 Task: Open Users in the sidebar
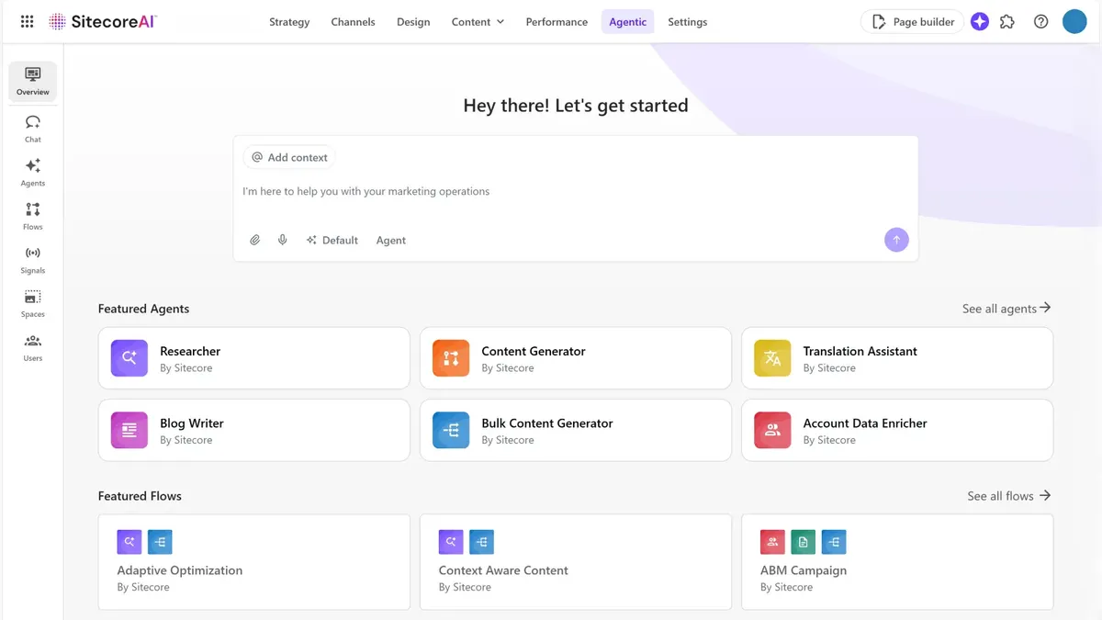[33, 347]
